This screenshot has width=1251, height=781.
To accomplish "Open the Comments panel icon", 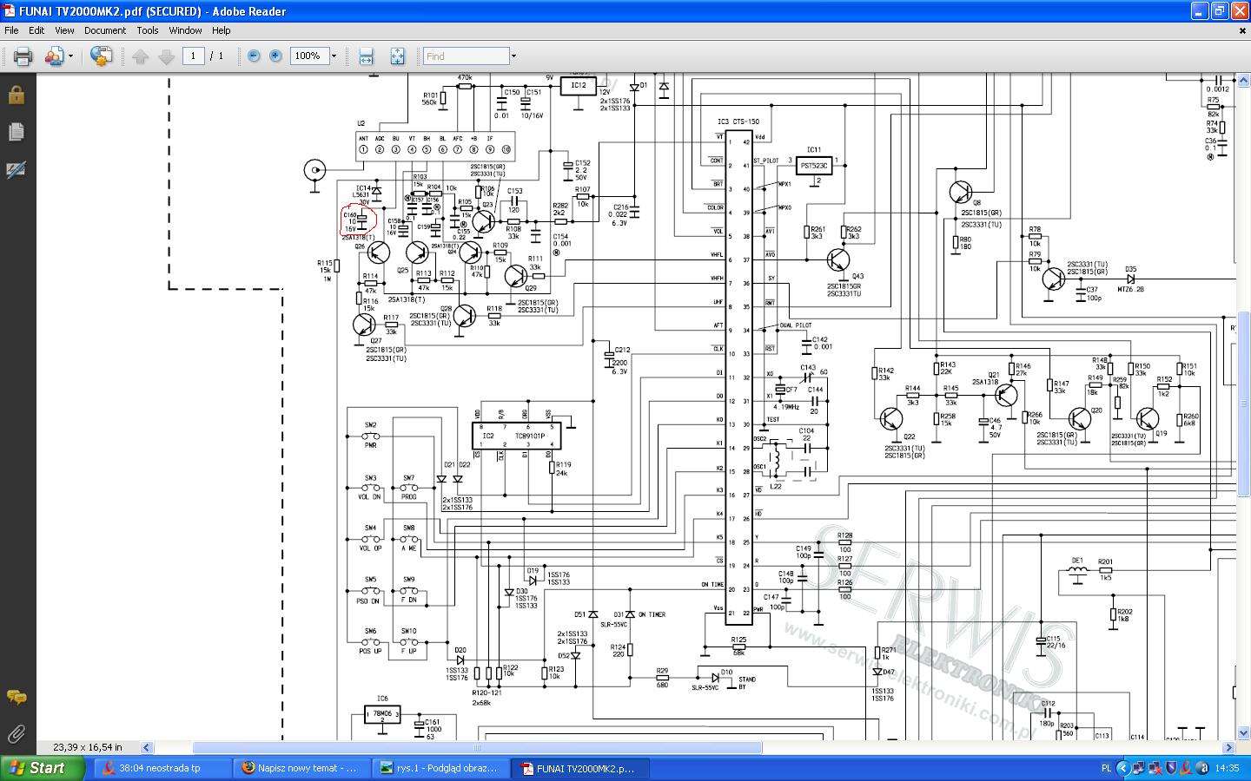I will pyautogui.click(x=16, y=697).
